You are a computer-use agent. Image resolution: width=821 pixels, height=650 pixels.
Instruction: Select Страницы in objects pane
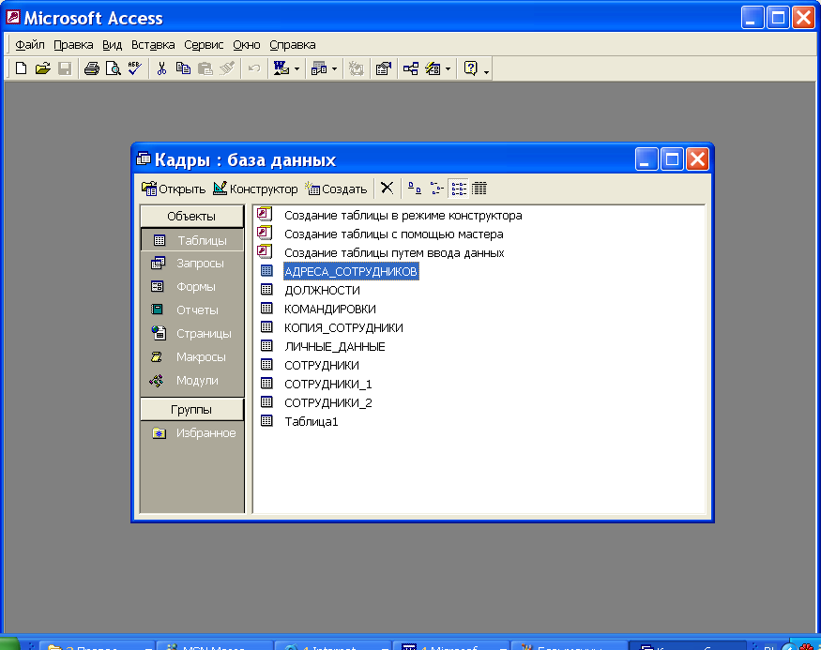191,333
